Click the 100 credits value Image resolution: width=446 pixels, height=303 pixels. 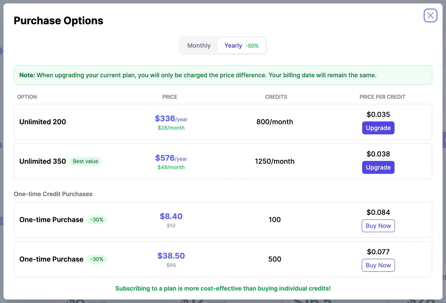click(275, 220)
